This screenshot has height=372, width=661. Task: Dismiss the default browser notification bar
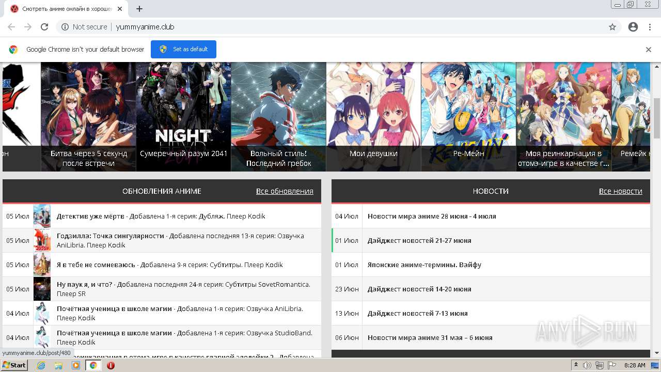[649, 50]
